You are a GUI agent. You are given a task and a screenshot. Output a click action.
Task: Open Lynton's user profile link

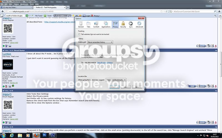7,54
